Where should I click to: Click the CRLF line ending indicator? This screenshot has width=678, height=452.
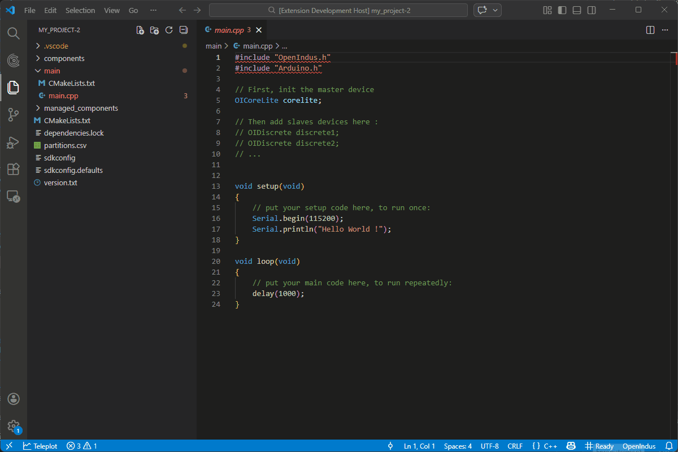pos(515,446)
